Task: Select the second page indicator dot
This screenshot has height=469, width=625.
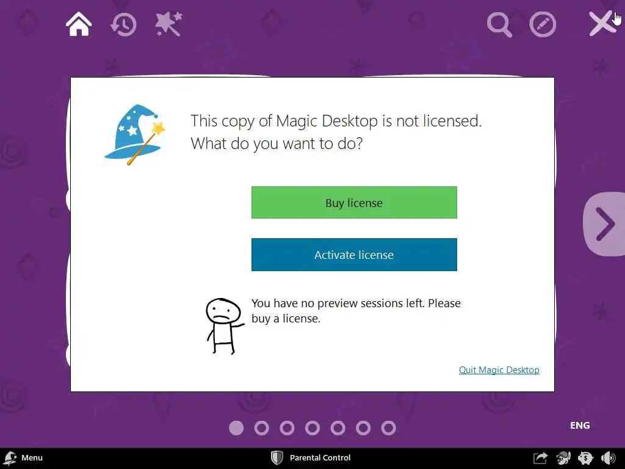Action: 261,428
